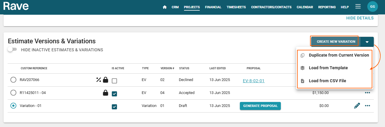Viewport: 385px width, 127px height.
Task: Toggle Hide Inactive Estimates & Variations switch
Action: 12,50
